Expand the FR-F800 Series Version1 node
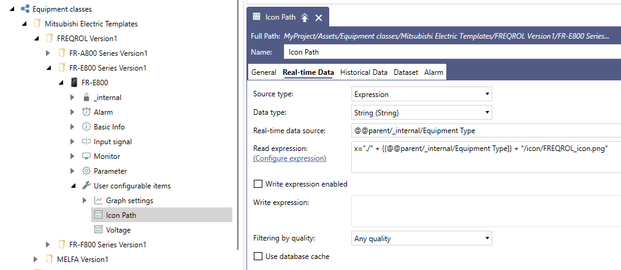Screen dimensions: 621x270 [48, 245]
